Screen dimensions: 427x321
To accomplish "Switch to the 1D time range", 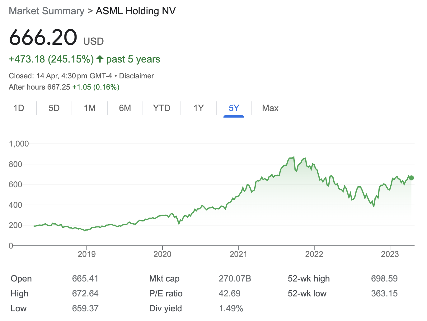I will [x=19, y=108].
